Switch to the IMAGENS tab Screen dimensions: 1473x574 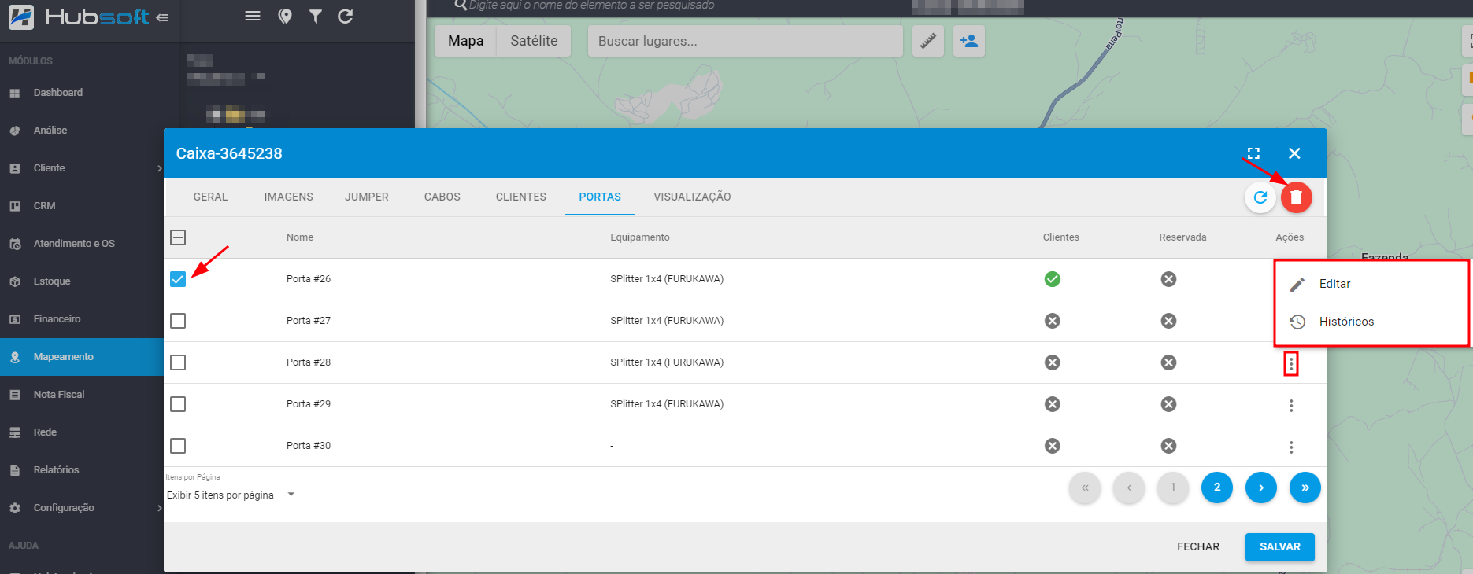click(x=289, y=197)
